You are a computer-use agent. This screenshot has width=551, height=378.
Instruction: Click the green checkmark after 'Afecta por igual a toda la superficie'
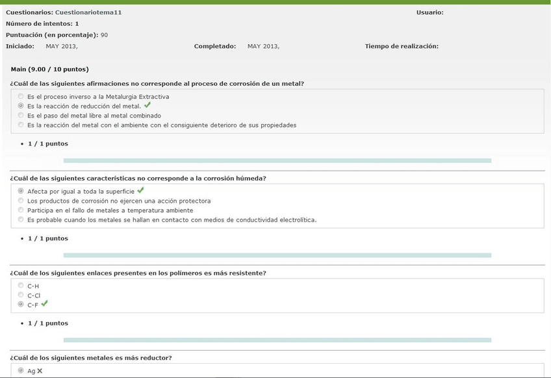point(140,191)
